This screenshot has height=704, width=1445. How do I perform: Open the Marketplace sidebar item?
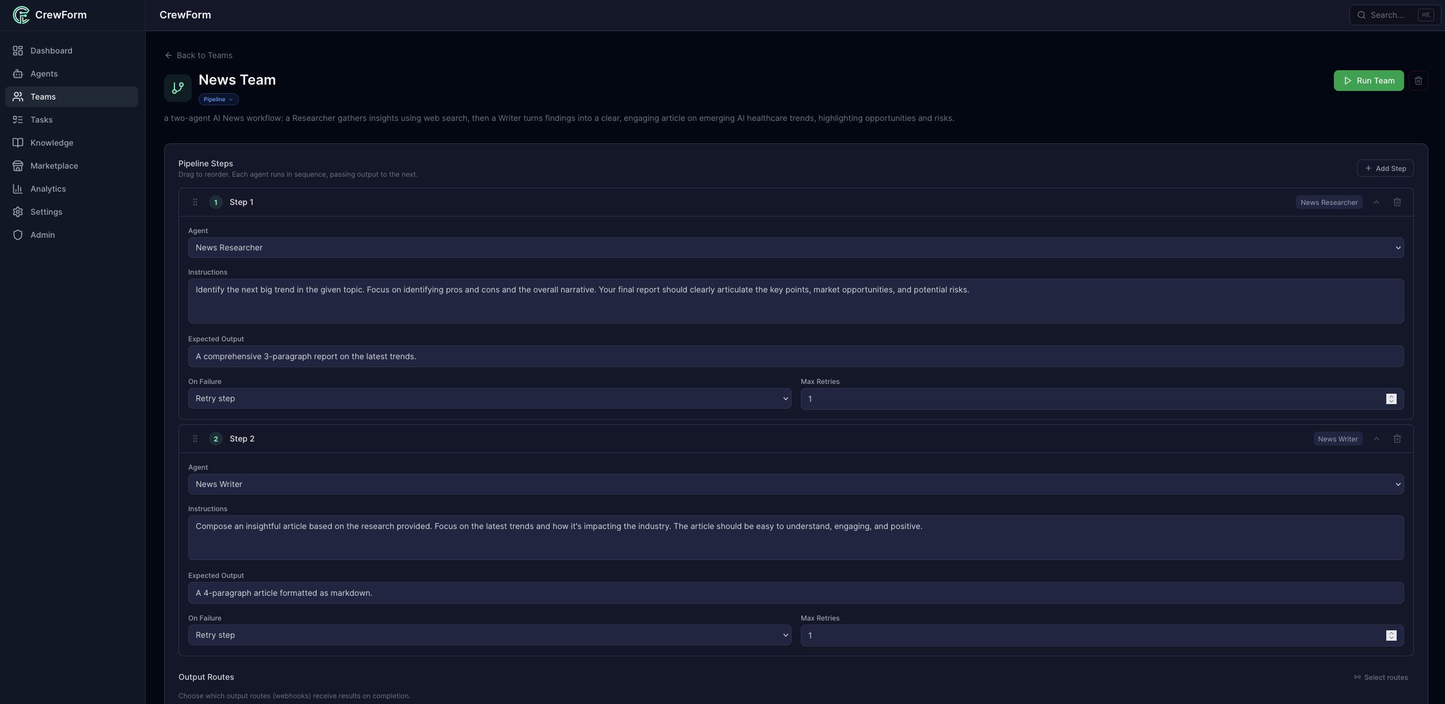tap(54, 166)
